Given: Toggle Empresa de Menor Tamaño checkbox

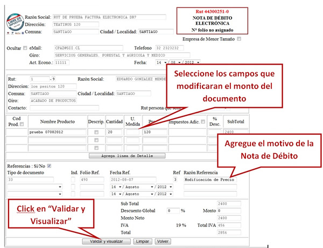Looking at the screenshot, I should [x=239, y=39].
